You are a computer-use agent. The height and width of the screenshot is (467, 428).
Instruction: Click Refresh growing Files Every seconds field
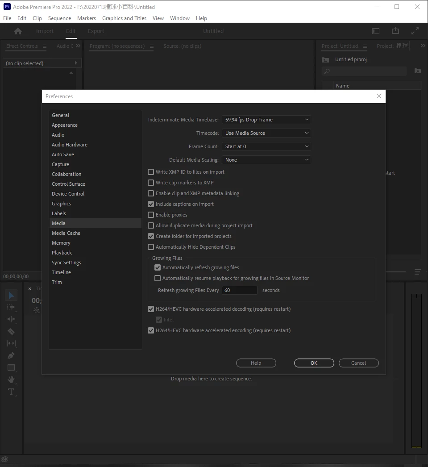pos(240,290)
